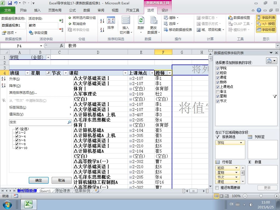Viewport: 280px width, 210px height.
Task: Click the 取消 button
Action: [62, 180]
